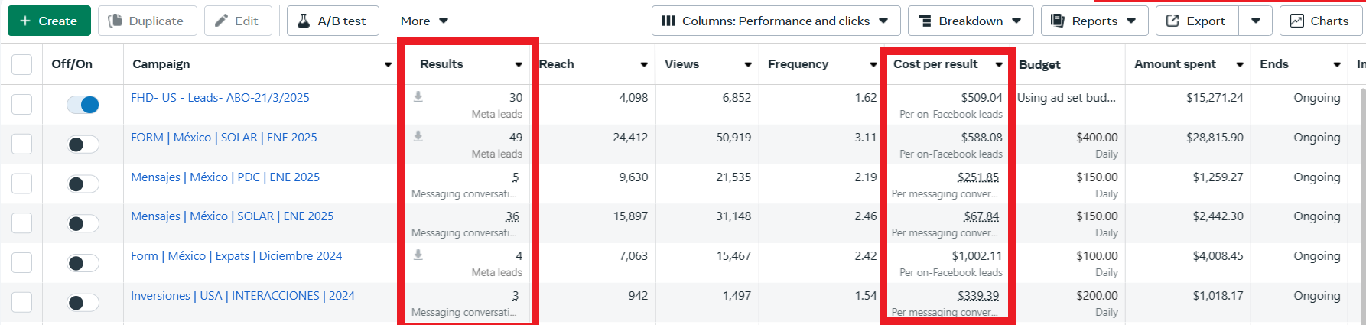Select checkbox for Inversiones USA INTERACCIONES row
The width and height of the screenshot is (1366, 325).
point(22,302)
